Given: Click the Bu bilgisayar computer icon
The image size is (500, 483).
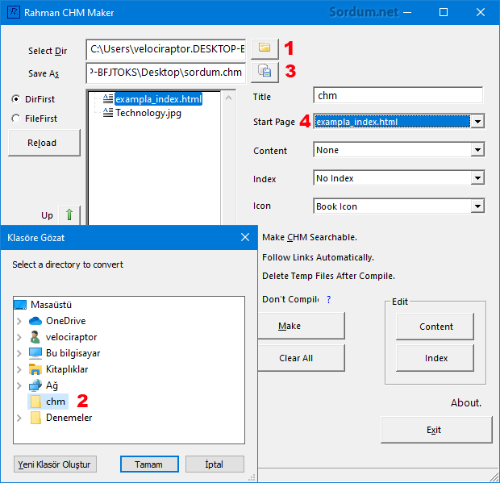Looking at the screenshot, I should click(x=35, y=353).
